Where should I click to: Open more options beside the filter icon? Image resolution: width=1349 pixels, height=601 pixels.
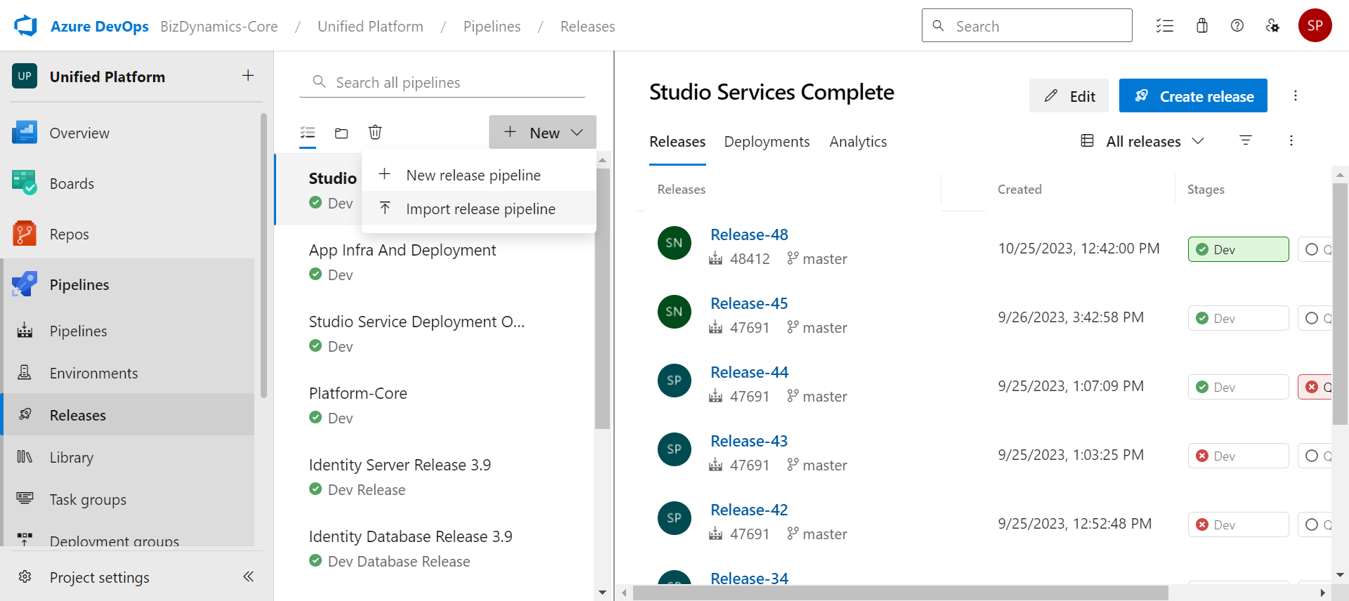1291,140
